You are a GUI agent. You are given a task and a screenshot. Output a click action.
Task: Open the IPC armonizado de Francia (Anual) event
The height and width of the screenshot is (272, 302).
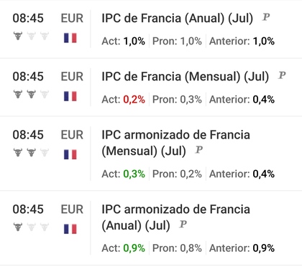coord(175,217)
